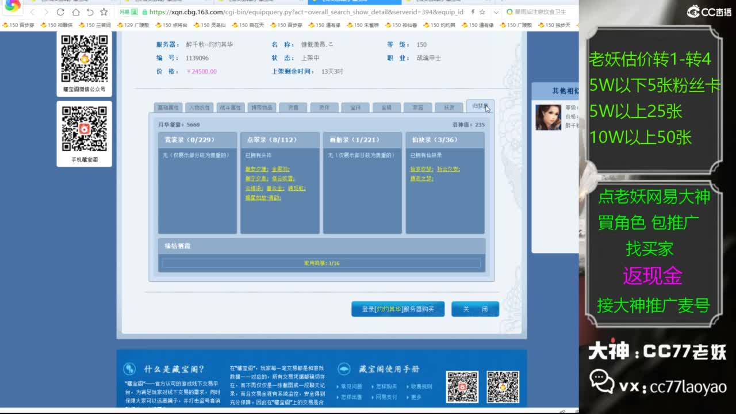Switch to the 人物抗性 tab

[200, 108]
